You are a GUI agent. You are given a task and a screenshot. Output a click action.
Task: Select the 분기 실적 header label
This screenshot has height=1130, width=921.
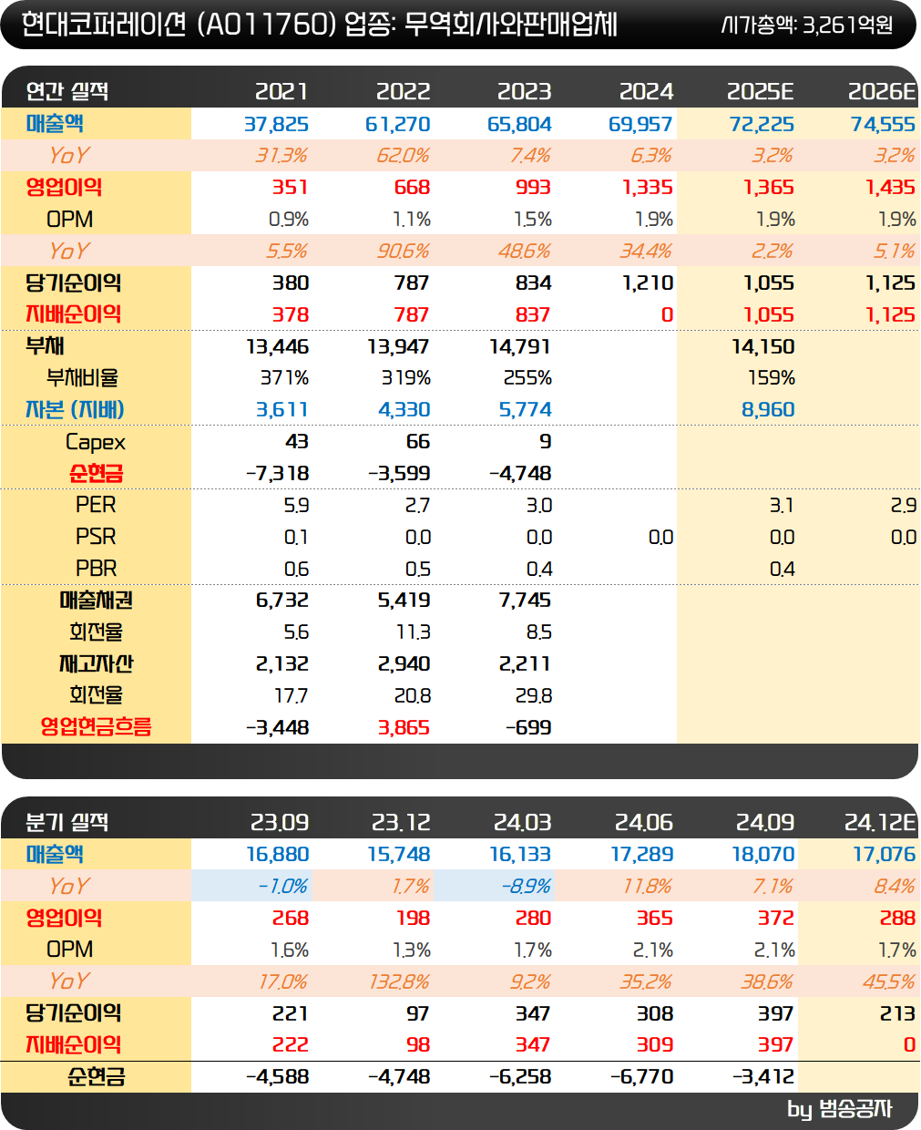pyautogui.click(x=67, y=822)
